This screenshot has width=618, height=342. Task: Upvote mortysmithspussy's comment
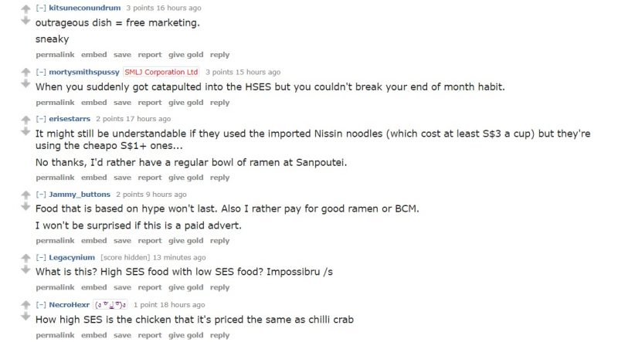tap(25, 72)
